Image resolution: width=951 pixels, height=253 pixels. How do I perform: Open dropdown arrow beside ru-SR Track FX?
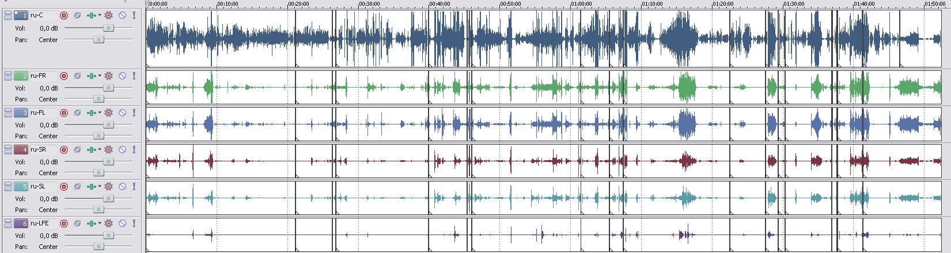click(99, 149)
